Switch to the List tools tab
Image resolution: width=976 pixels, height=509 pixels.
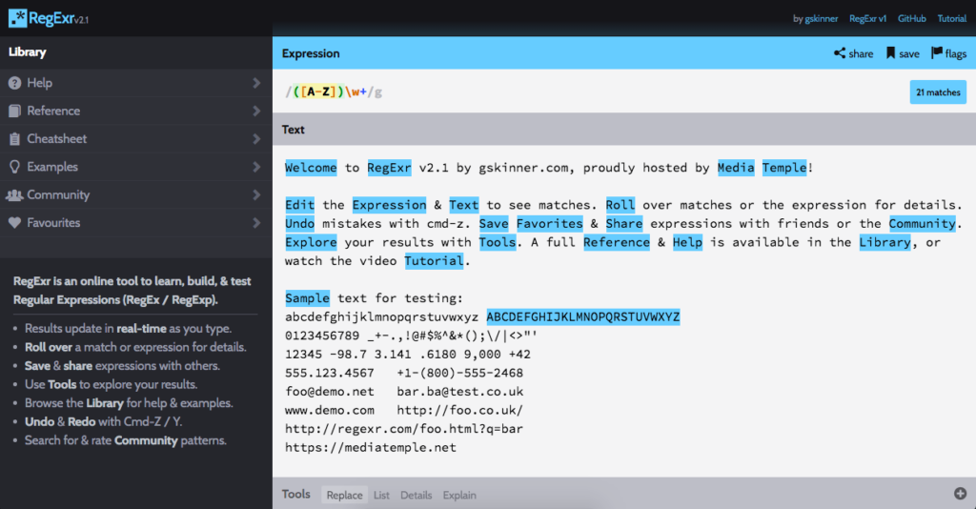tap(381, 495)
